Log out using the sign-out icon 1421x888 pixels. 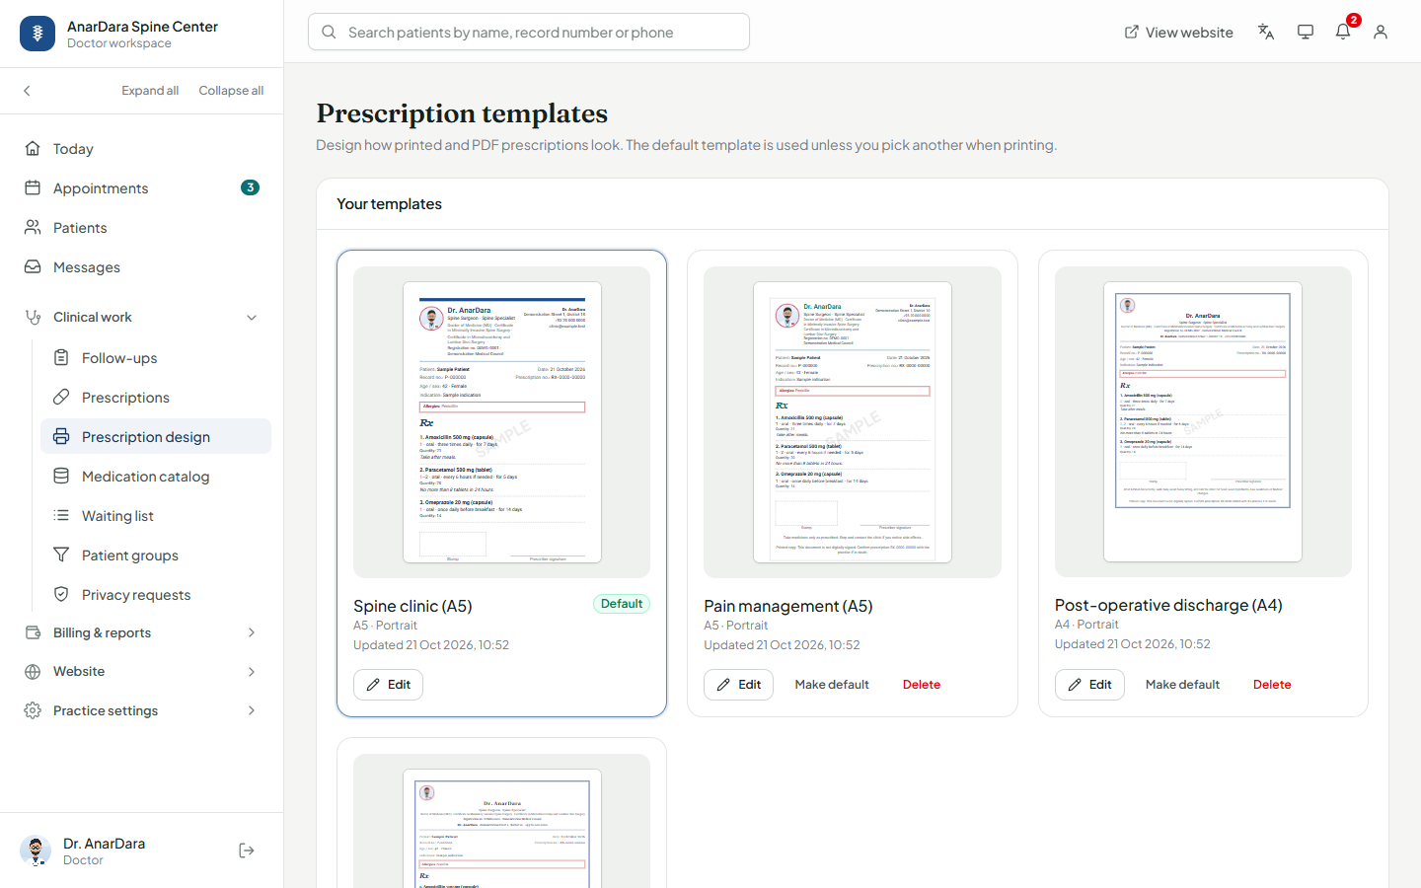(247, 851)
